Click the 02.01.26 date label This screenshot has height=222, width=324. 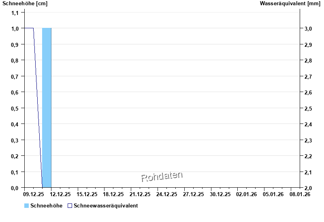[x=247, y=194]
